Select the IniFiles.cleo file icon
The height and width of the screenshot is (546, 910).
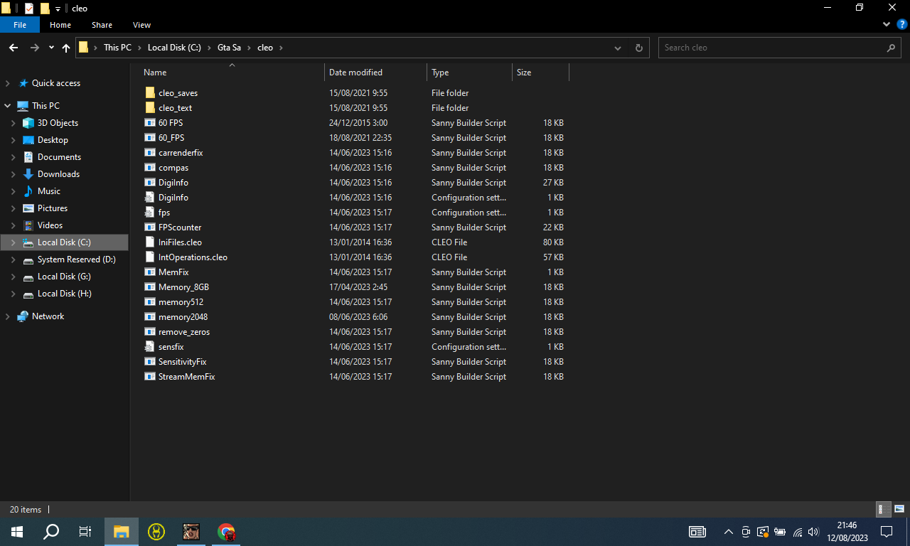point(149,242)
